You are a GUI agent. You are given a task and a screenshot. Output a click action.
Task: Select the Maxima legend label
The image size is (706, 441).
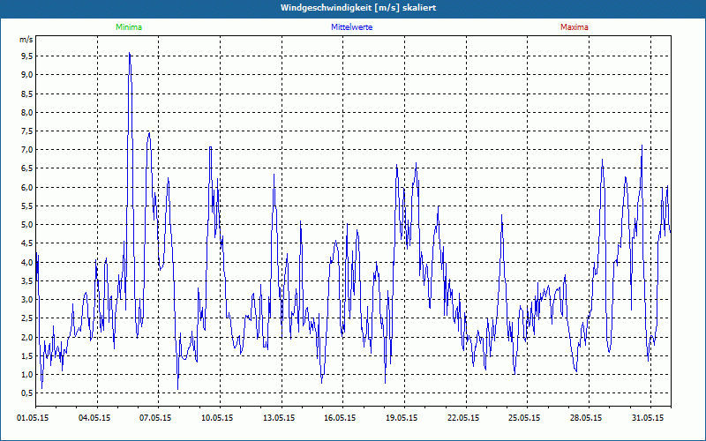574,27
